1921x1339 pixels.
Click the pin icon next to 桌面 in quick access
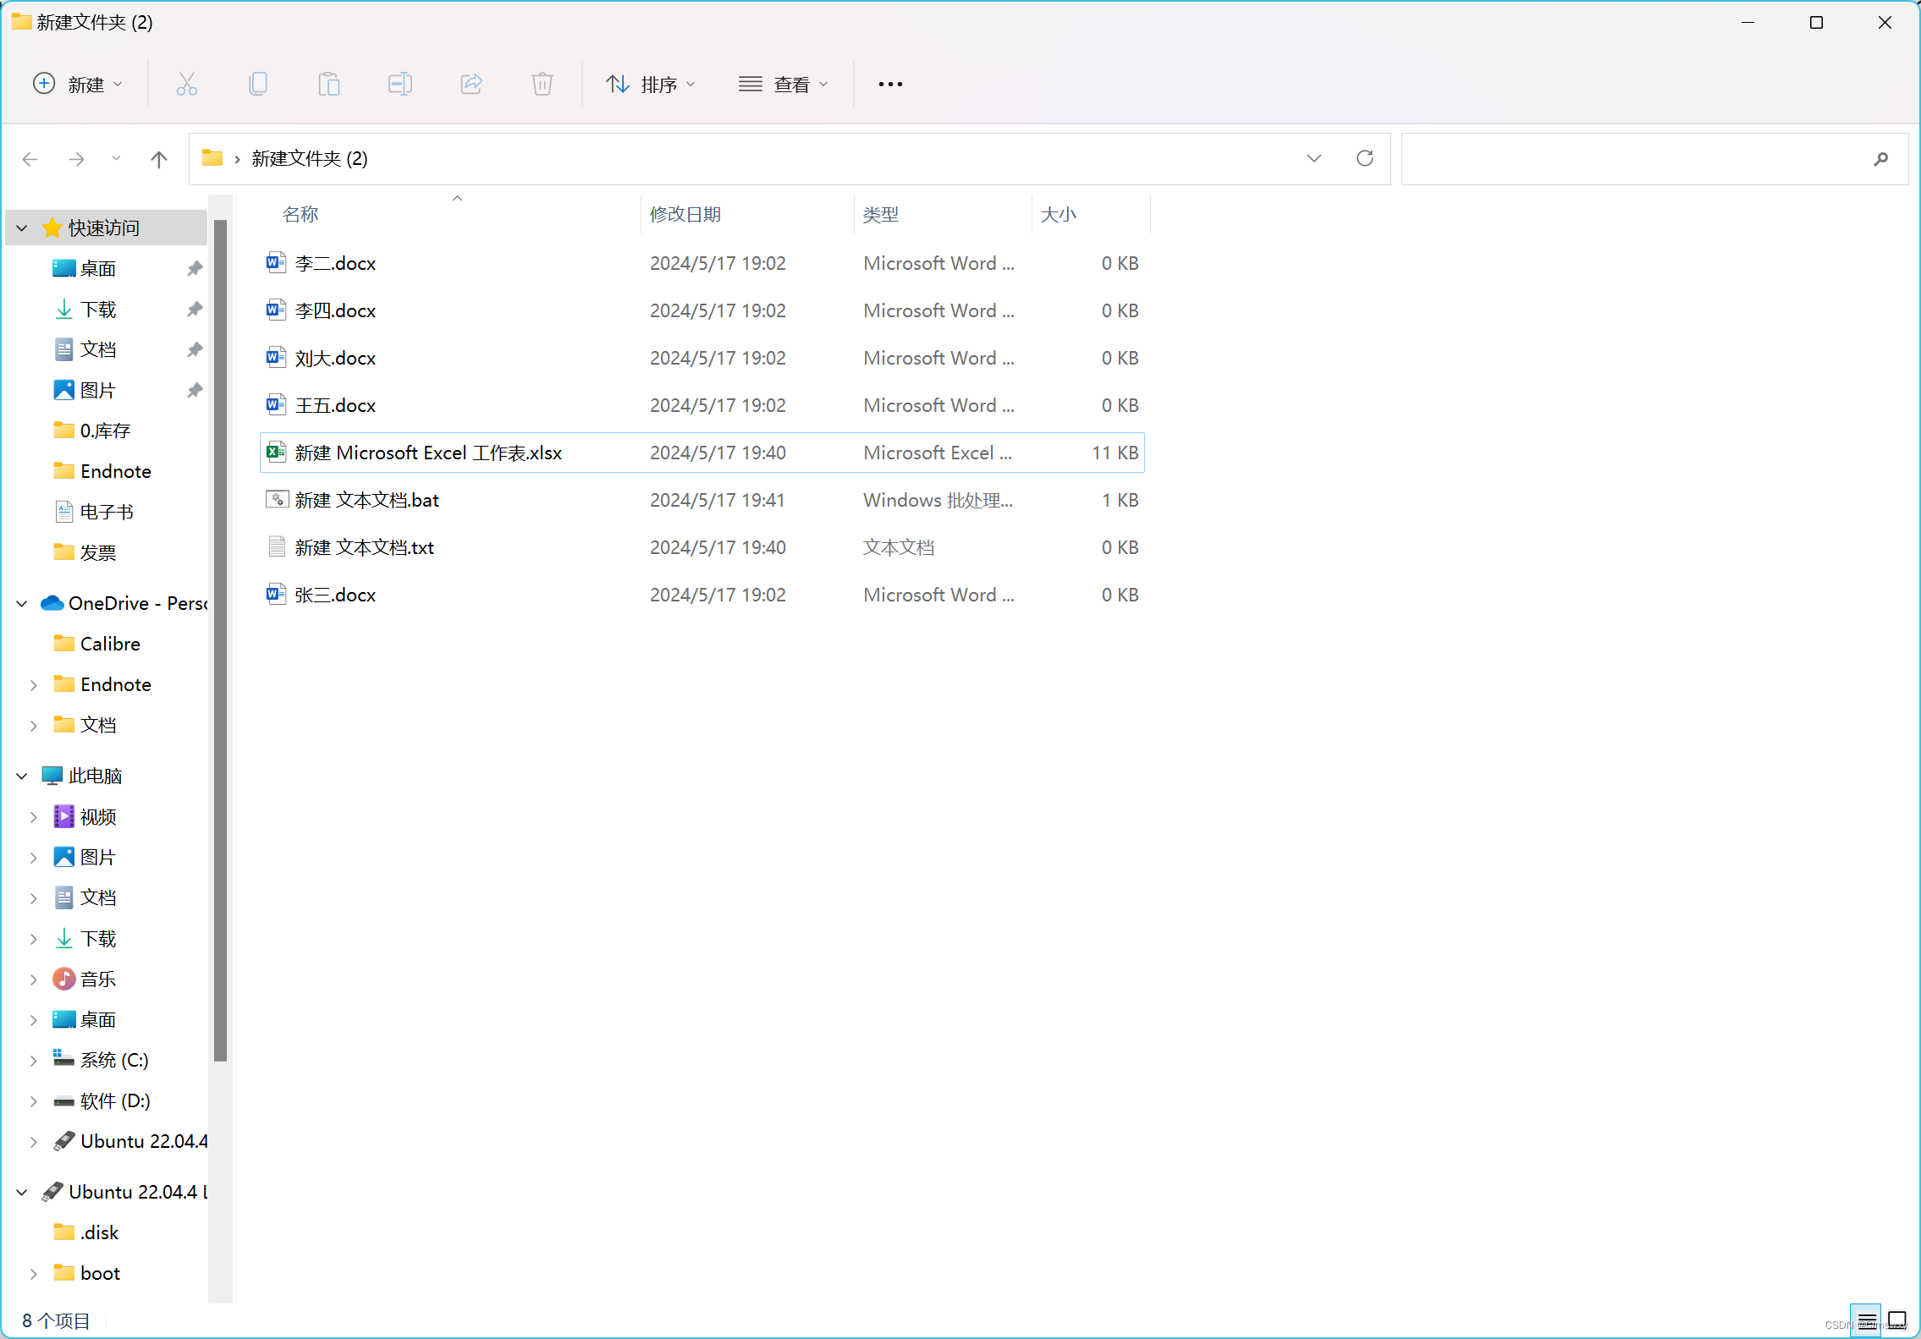coord(195,268)
